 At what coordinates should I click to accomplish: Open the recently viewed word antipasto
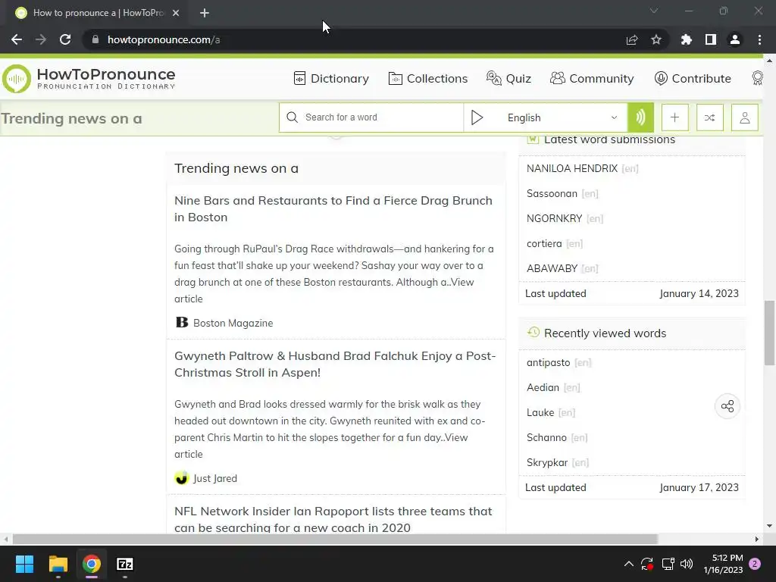549,363
